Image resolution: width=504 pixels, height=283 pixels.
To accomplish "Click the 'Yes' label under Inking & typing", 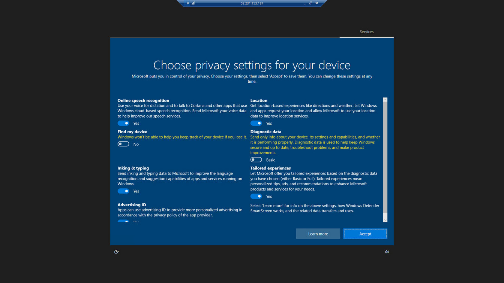I will coord(136,191).
